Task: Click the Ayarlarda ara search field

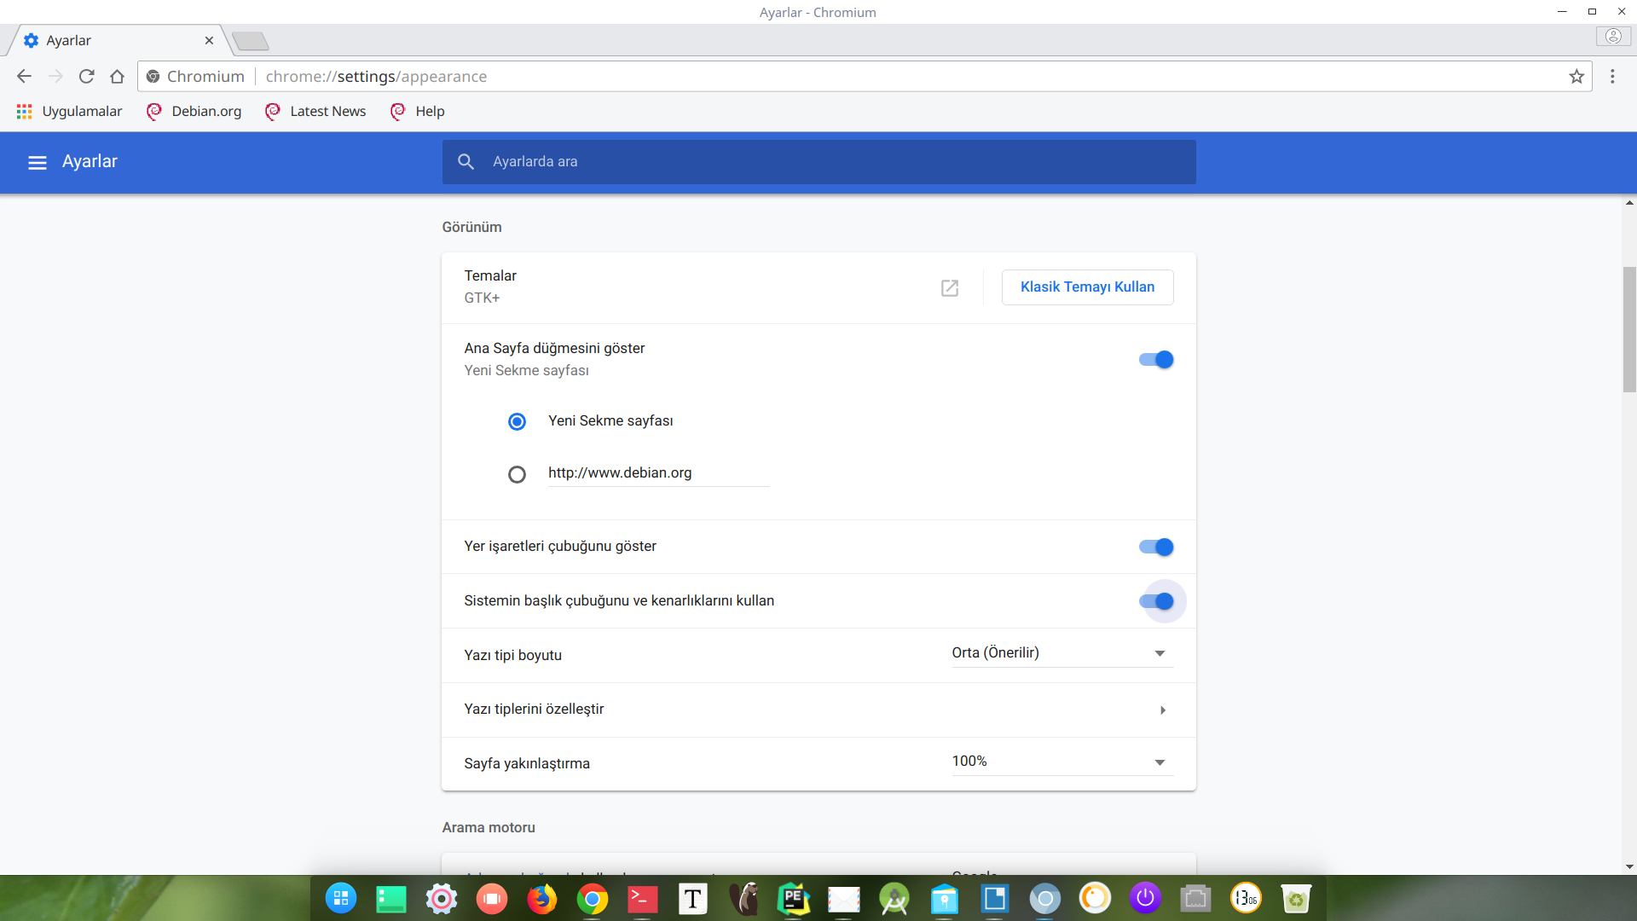Action: click(818, 162)
